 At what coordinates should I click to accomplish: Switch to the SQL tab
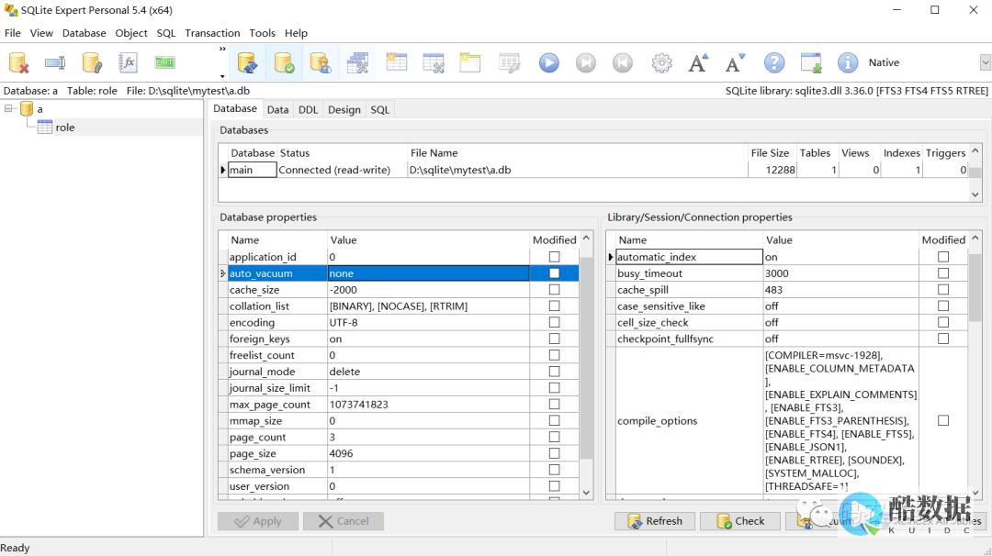click(x=379, y=109)
